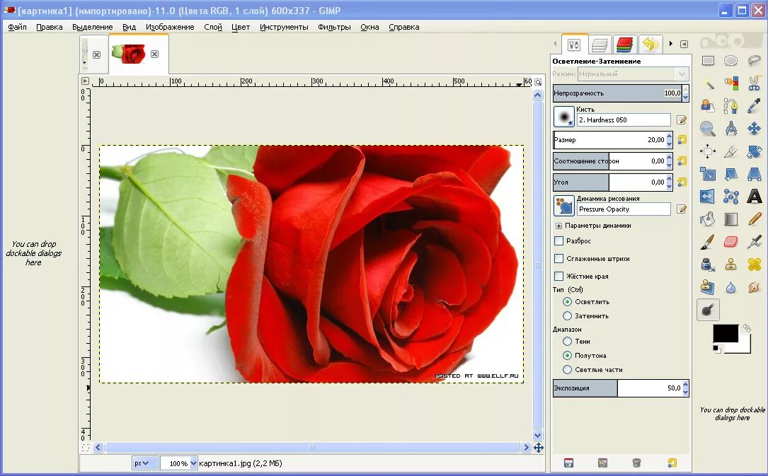Select the Ellipse Select tool
The image size is (768, 476).
[730, 61]
